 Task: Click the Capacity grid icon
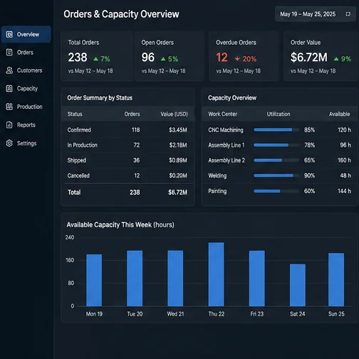tap(9, 88)
